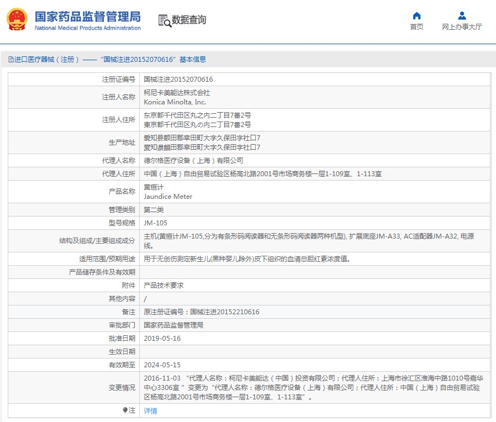The height and width of the screenshot is (422, 496).
Task: Click the bulb icon beside 注
Action: point(125,410)
